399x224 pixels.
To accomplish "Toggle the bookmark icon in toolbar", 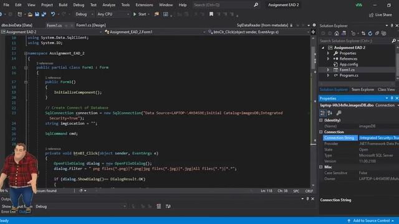I will click(x=211, y=14).
